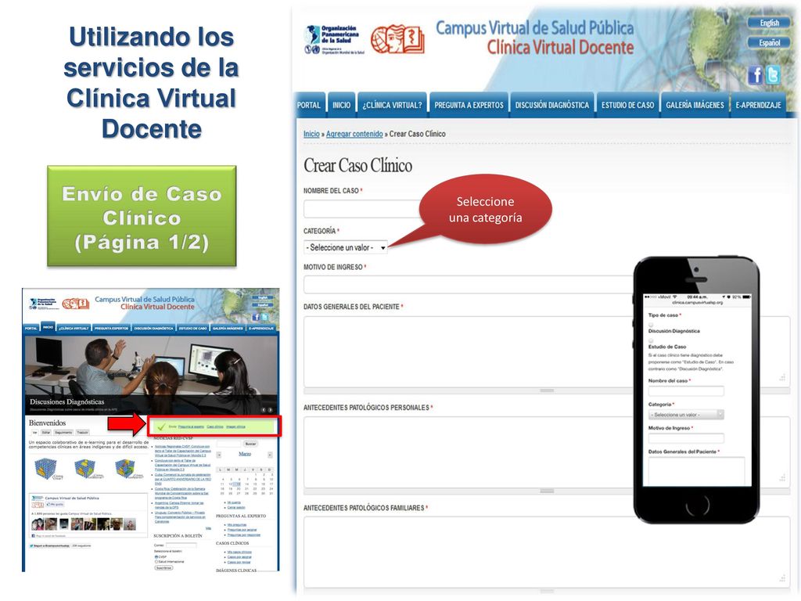The image size is (801, 601).
Task: Click the Español language button in large header
Action: [770, 42]
